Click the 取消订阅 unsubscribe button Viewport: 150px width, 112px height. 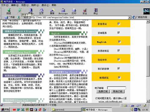(118, 91)
